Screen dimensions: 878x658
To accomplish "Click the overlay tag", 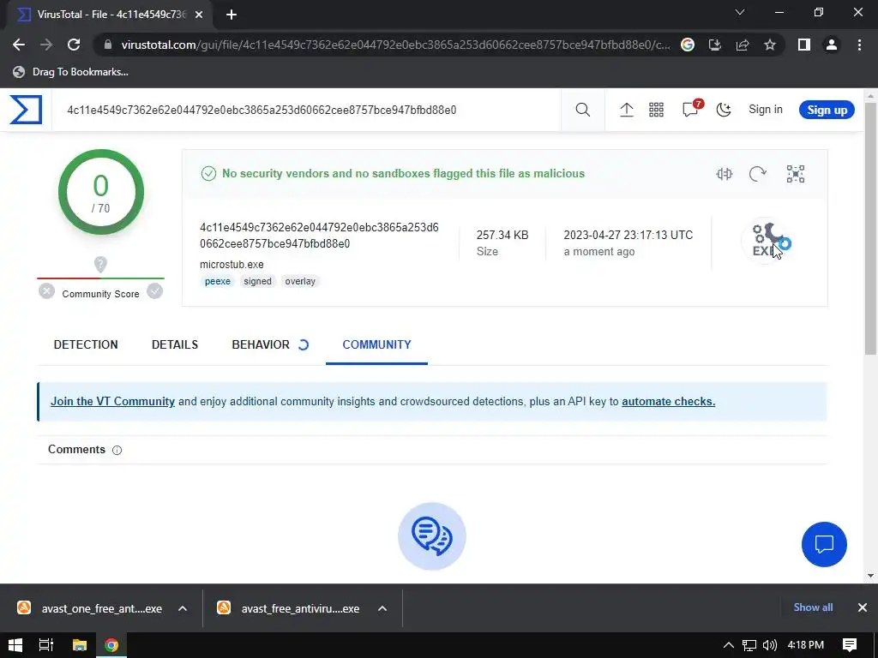I will point(300,281).
